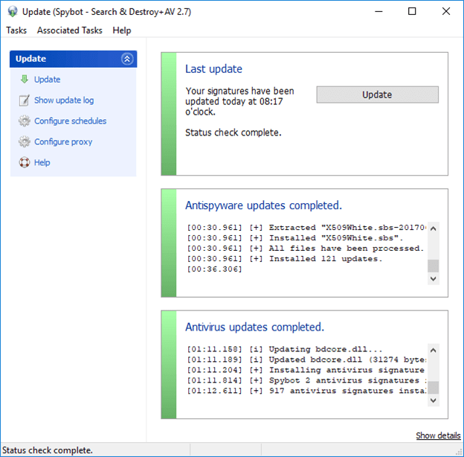Screen dimensions: 464x457
Task: Click the Update sidebar link
Action: coord(48,80)
